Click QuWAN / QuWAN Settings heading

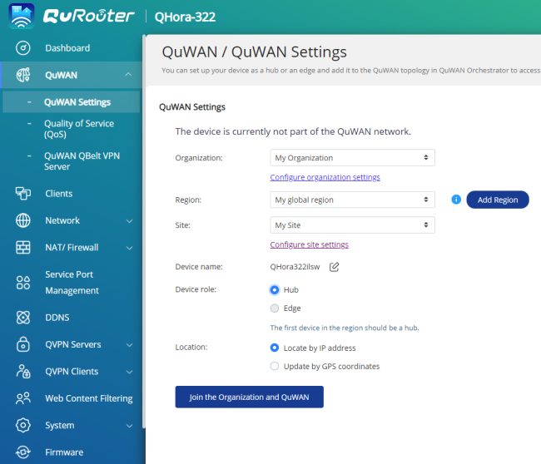point(255,52)
